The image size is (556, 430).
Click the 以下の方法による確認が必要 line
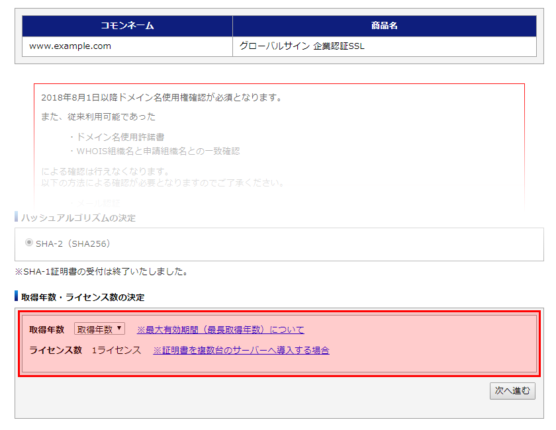click(x=163, y=183)
